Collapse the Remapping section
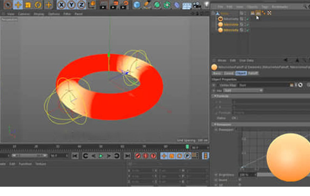 click(x=215, y=124)
